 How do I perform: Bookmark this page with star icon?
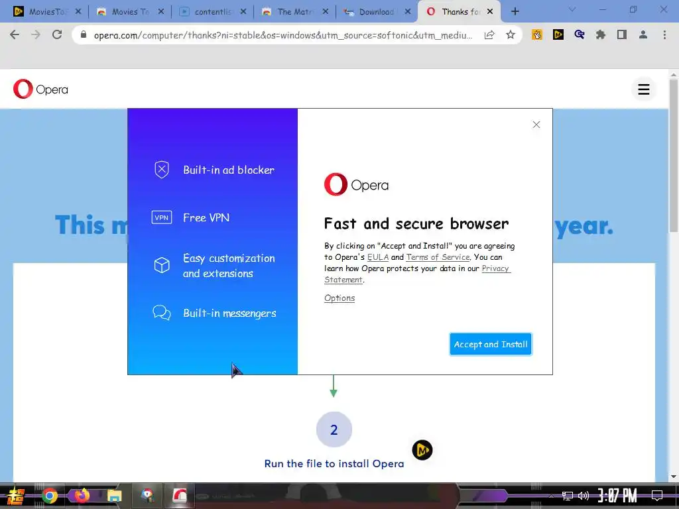point(510,34)
